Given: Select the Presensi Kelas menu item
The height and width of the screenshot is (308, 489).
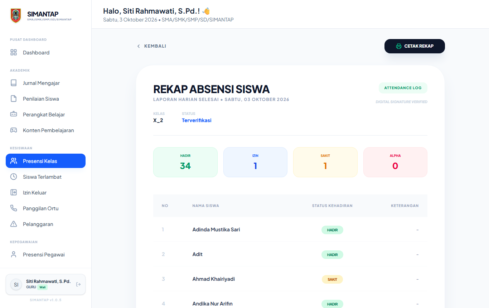Looking at the screenshot, I should 46,161.
